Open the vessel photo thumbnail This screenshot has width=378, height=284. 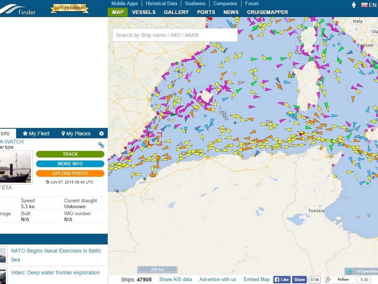point(15,167)
